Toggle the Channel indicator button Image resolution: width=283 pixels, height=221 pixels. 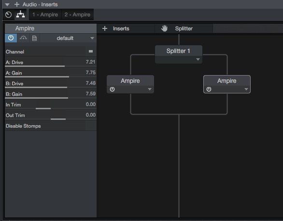click(x=91, y=52)
